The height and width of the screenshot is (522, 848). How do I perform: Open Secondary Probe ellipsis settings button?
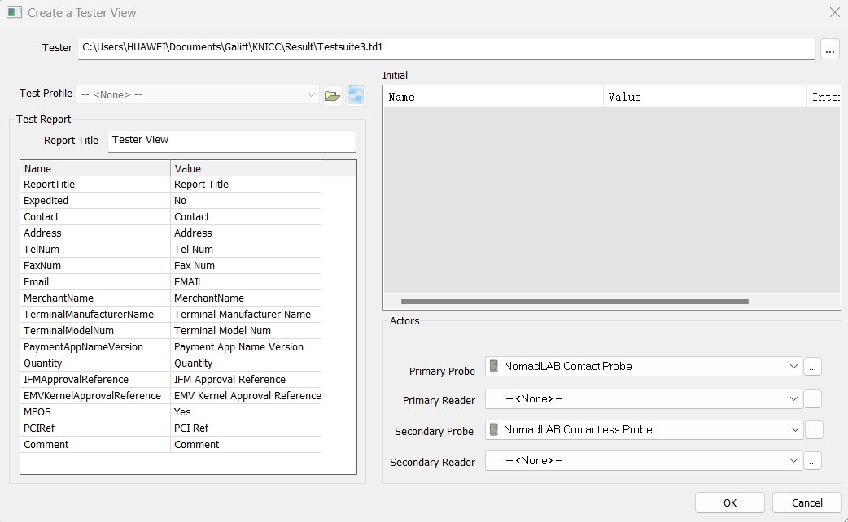pyautogui.click(x=812, y=430)
